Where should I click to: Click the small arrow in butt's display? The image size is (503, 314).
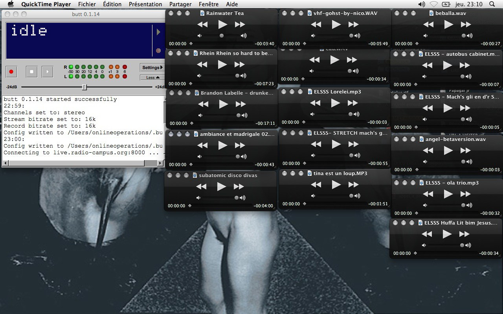(158, 32)
